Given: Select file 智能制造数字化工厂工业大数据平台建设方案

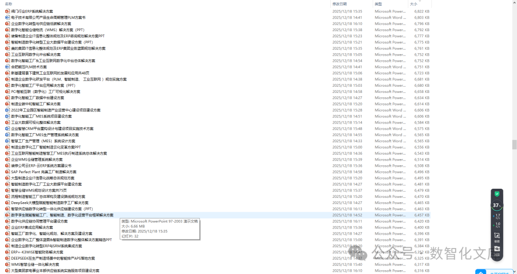Looking at the screenshot, I should [46, 184].
